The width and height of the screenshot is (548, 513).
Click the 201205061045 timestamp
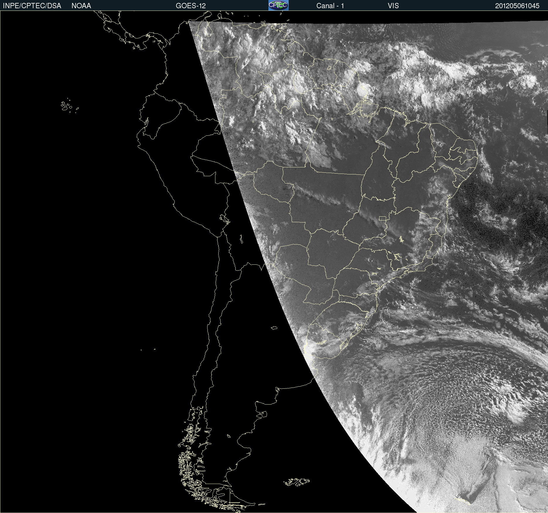coord(517,6)
